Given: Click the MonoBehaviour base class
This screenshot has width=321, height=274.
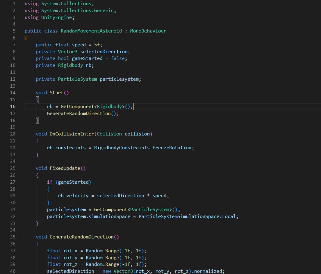Looking at the screenshot, I should pyautogui.click(x=148, y=31).
